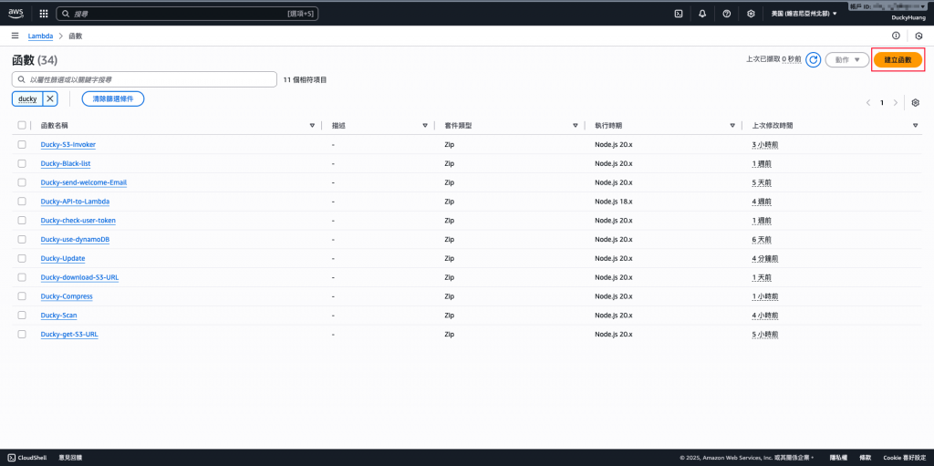Select all functions checkbox in header
Screen dimensions: 934x466
pos(22,125)
